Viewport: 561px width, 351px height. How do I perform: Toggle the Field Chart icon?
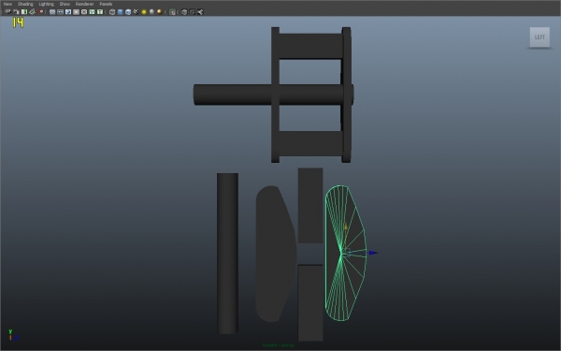(x=84, y=12)
